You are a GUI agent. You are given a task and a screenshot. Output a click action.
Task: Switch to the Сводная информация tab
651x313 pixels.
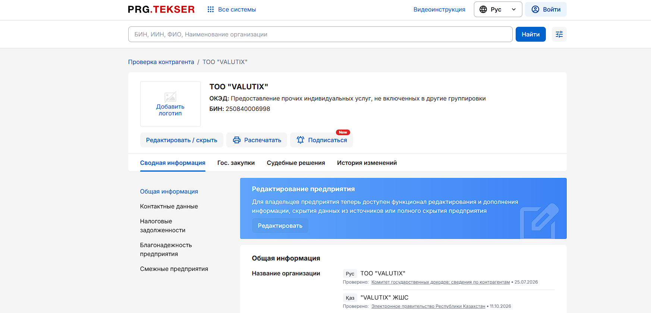point(173,163)
